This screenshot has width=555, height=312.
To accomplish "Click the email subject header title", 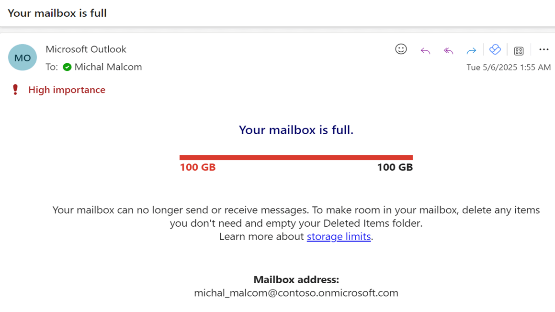I will click(x=57, y=13).
